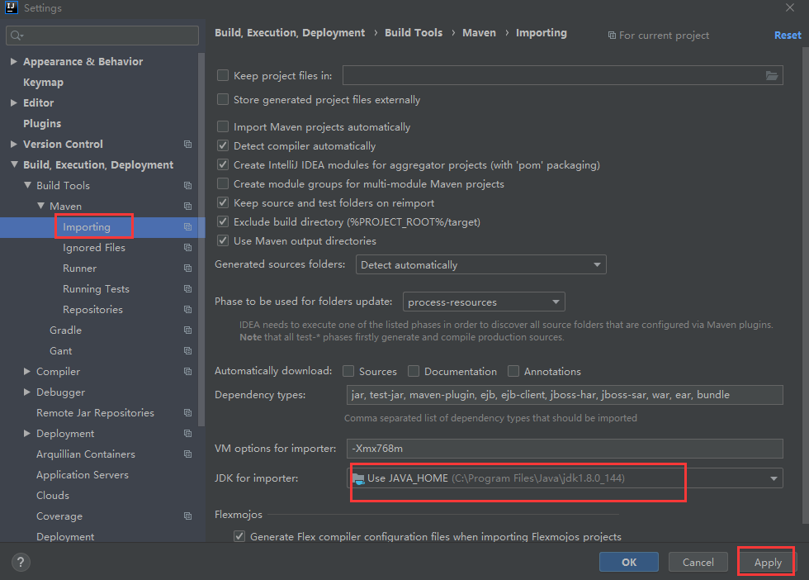Click project-level icon next to Coverage
809x580 pixels.
pyautogui.click(x=188, y=516)
